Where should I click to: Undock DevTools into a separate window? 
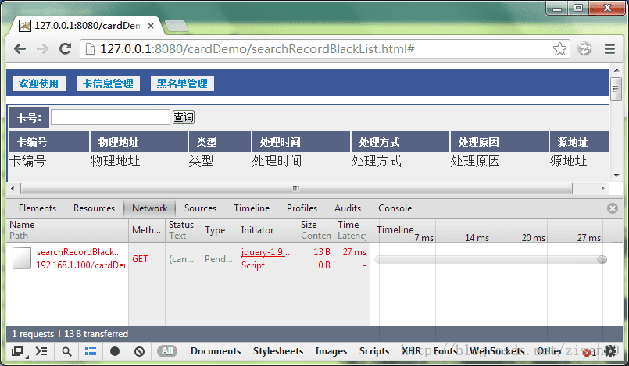click(x=17, y=351)
